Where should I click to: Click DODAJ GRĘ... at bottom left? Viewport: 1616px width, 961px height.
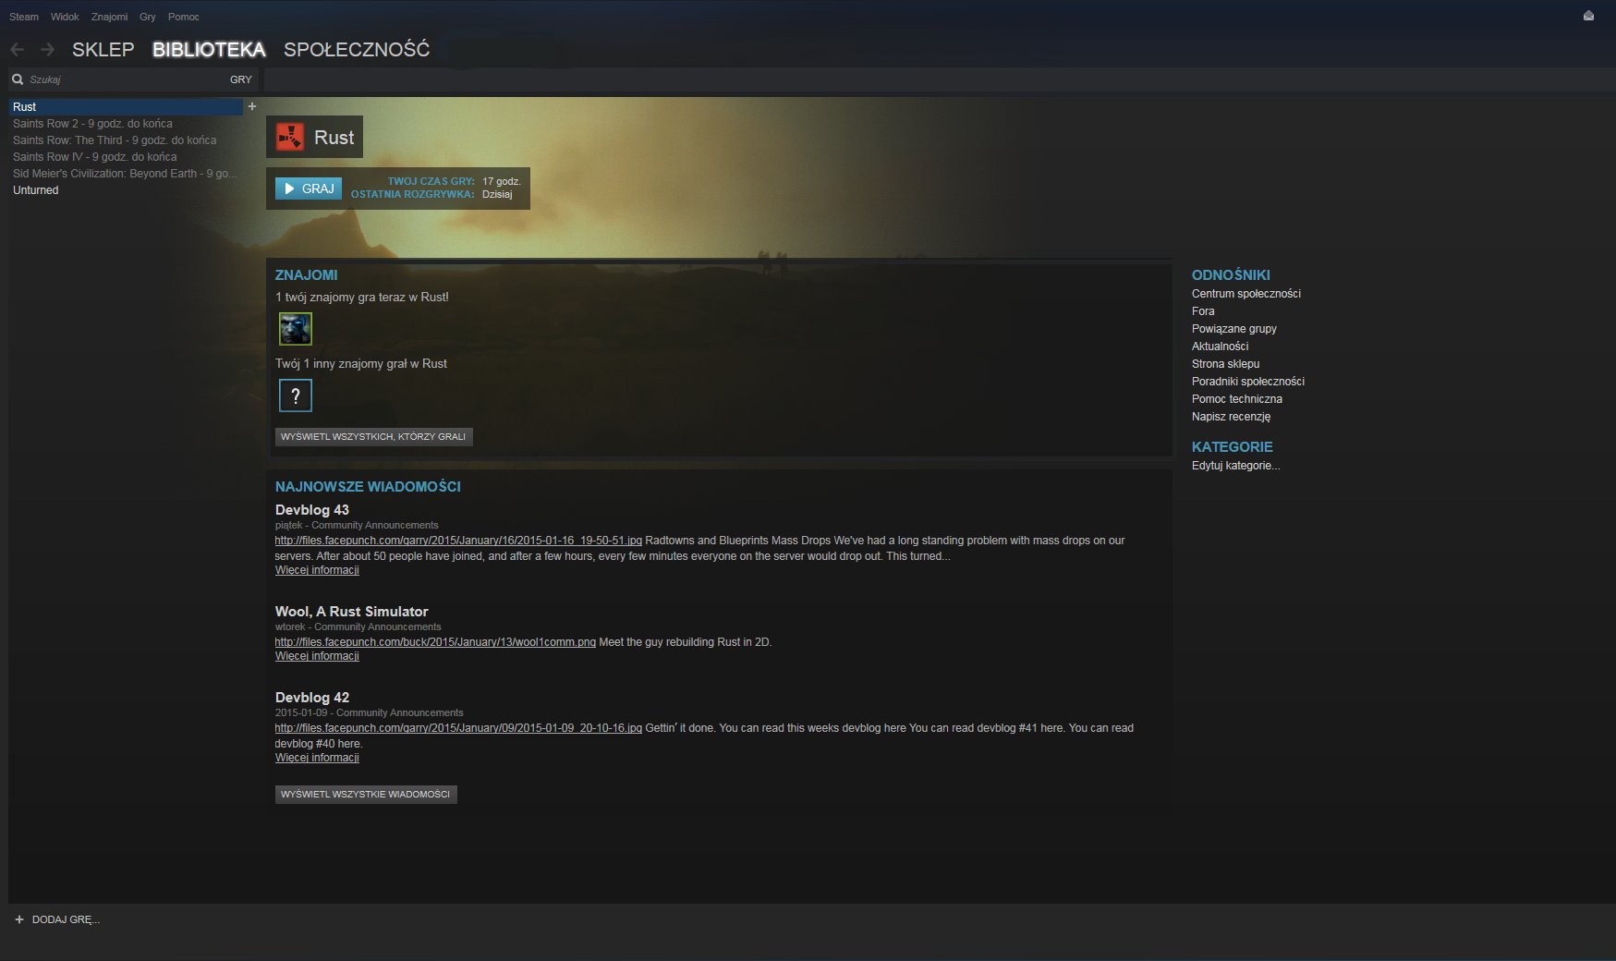click(66, 919)
